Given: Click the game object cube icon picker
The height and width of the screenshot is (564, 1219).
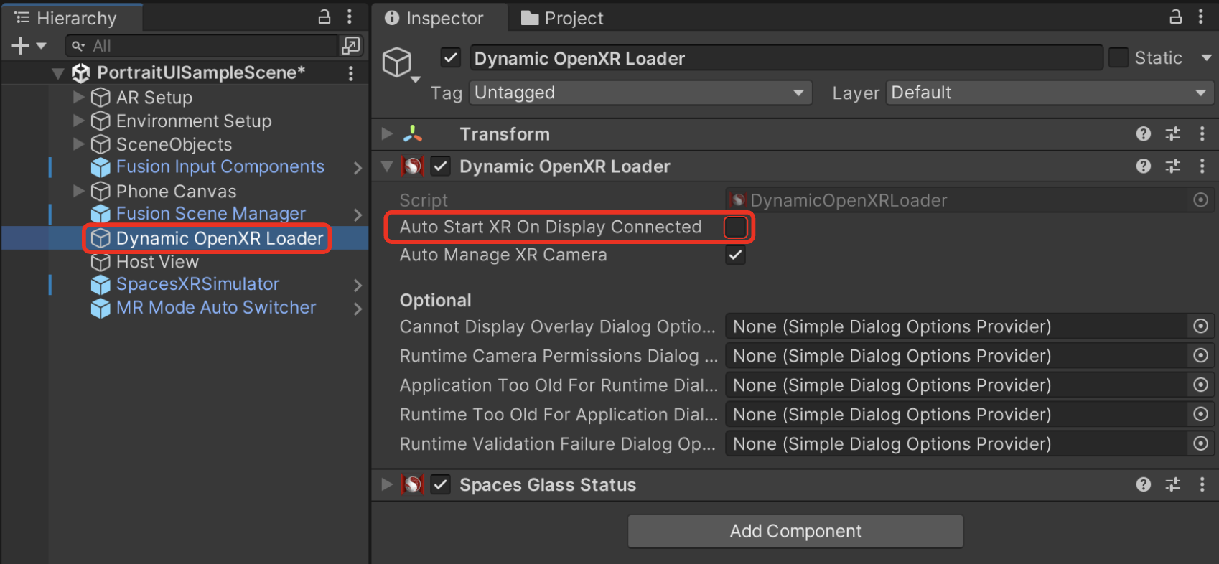Looking at the screenshot, I should coord(401,65).
